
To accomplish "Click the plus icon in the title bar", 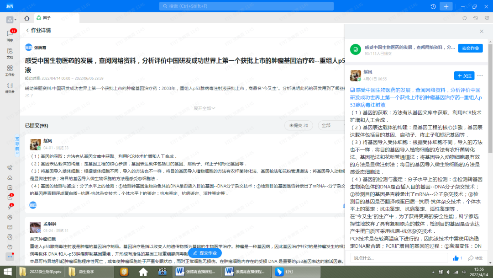I will 446,6.
